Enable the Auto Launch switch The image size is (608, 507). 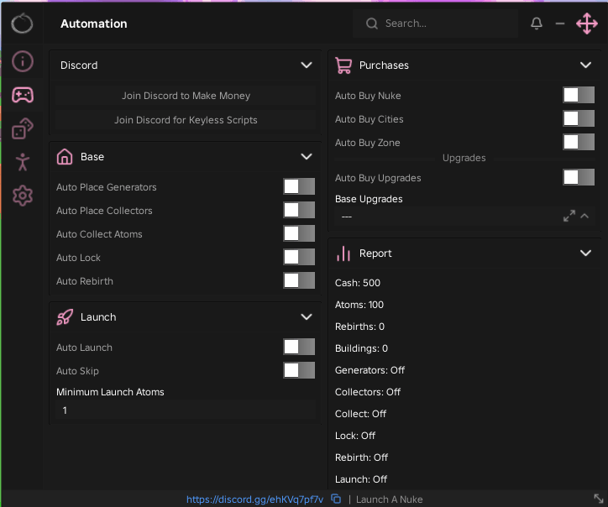[299, 347]
